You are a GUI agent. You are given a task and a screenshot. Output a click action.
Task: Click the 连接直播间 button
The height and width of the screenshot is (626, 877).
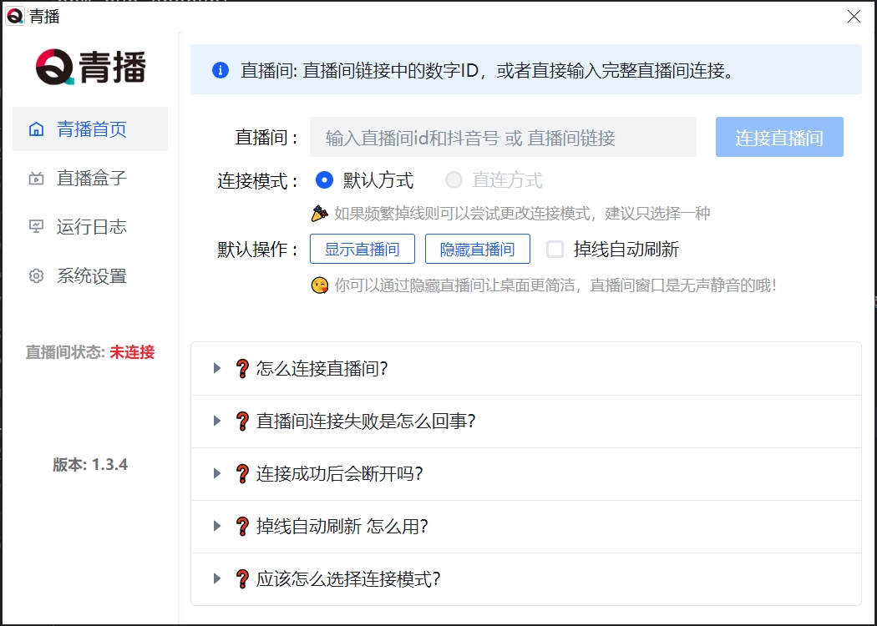pyautogui.click(x=779, y=137)
